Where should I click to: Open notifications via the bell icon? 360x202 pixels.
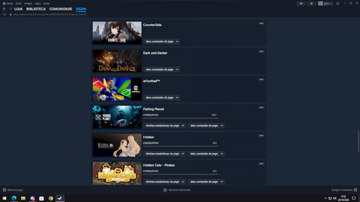[311, 4]
